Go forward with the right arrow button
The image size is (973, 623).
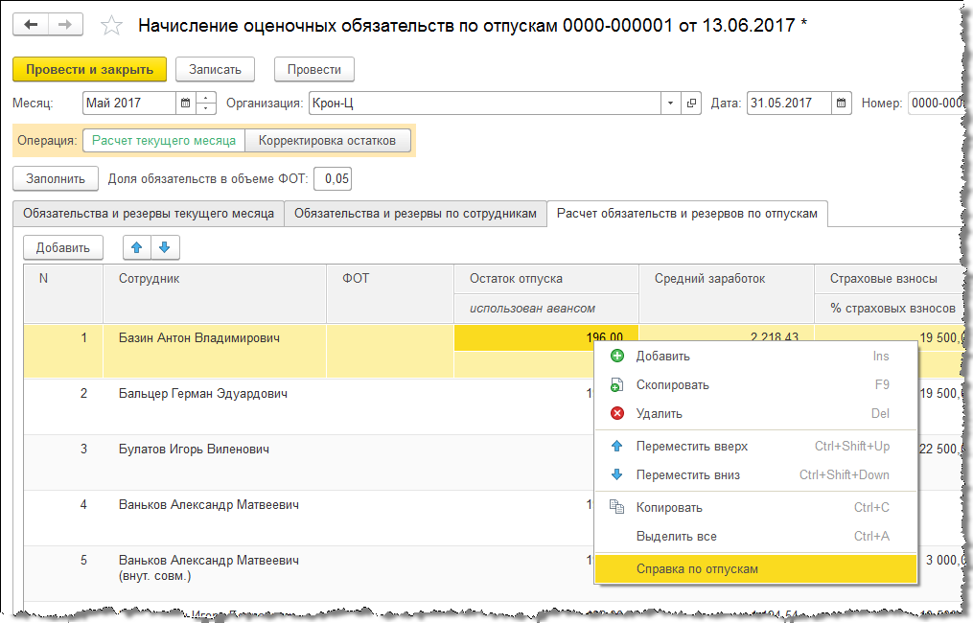[65, 25]
